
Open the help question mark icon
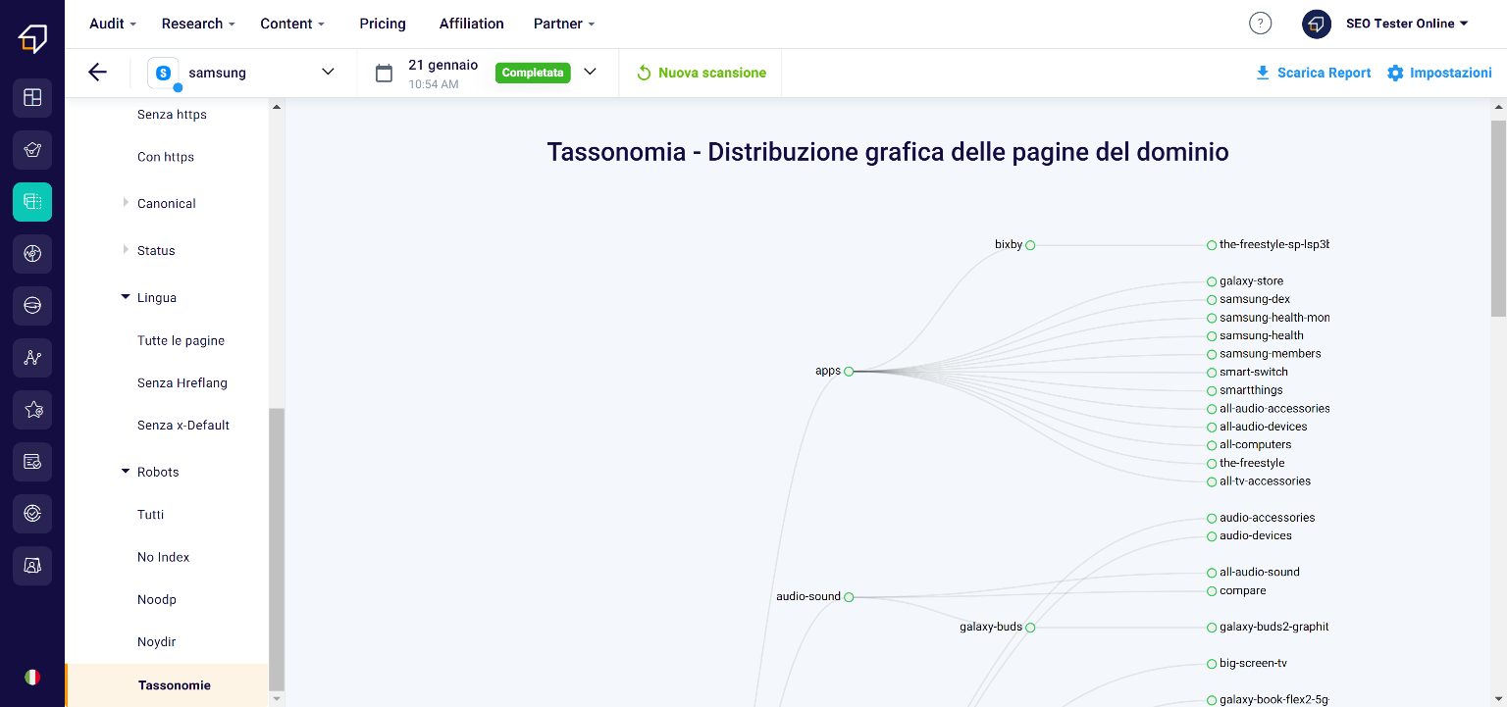click(1260, 24)
